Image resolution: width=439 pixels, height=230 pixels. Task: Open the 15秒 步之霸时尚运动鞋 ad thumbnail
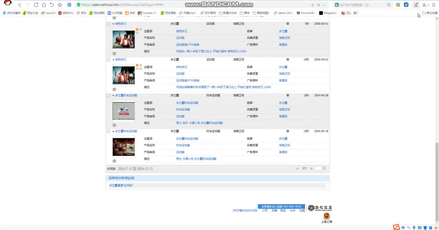coord(123,147)
